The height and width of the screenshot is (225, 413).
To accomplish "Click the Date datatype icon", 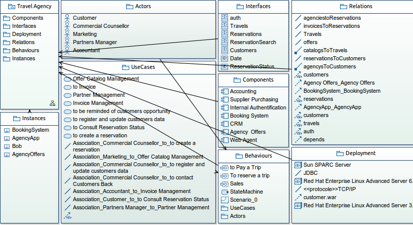I will click(x=224, y=58).
